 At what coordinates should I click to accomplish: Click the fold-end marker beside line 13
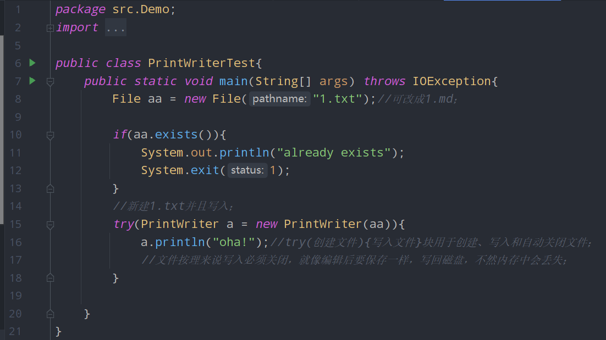(50, 188)
